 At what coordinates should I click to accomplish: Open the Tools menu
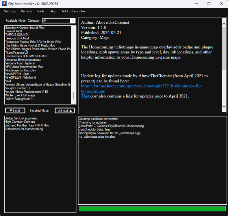click(40, 11)
